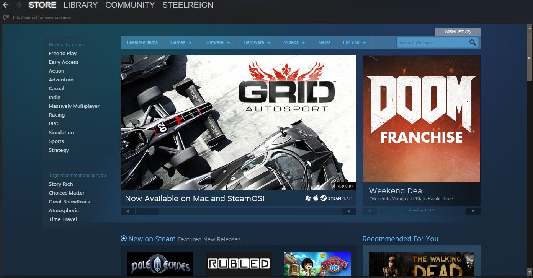Open the Featured Items tab
Viewport: 533px width, 278px height.
(x=142, y=42)
